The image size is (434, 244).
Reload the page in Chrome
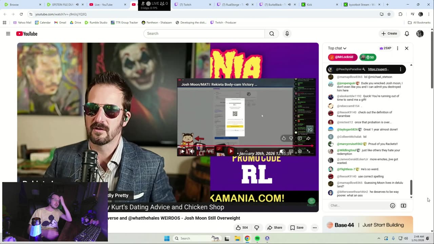coord(21,14)
